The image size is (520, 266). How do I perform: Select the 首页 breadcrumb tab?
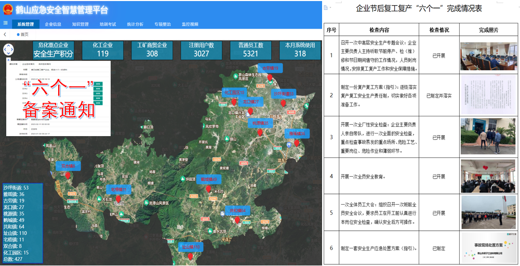point(22,34)
